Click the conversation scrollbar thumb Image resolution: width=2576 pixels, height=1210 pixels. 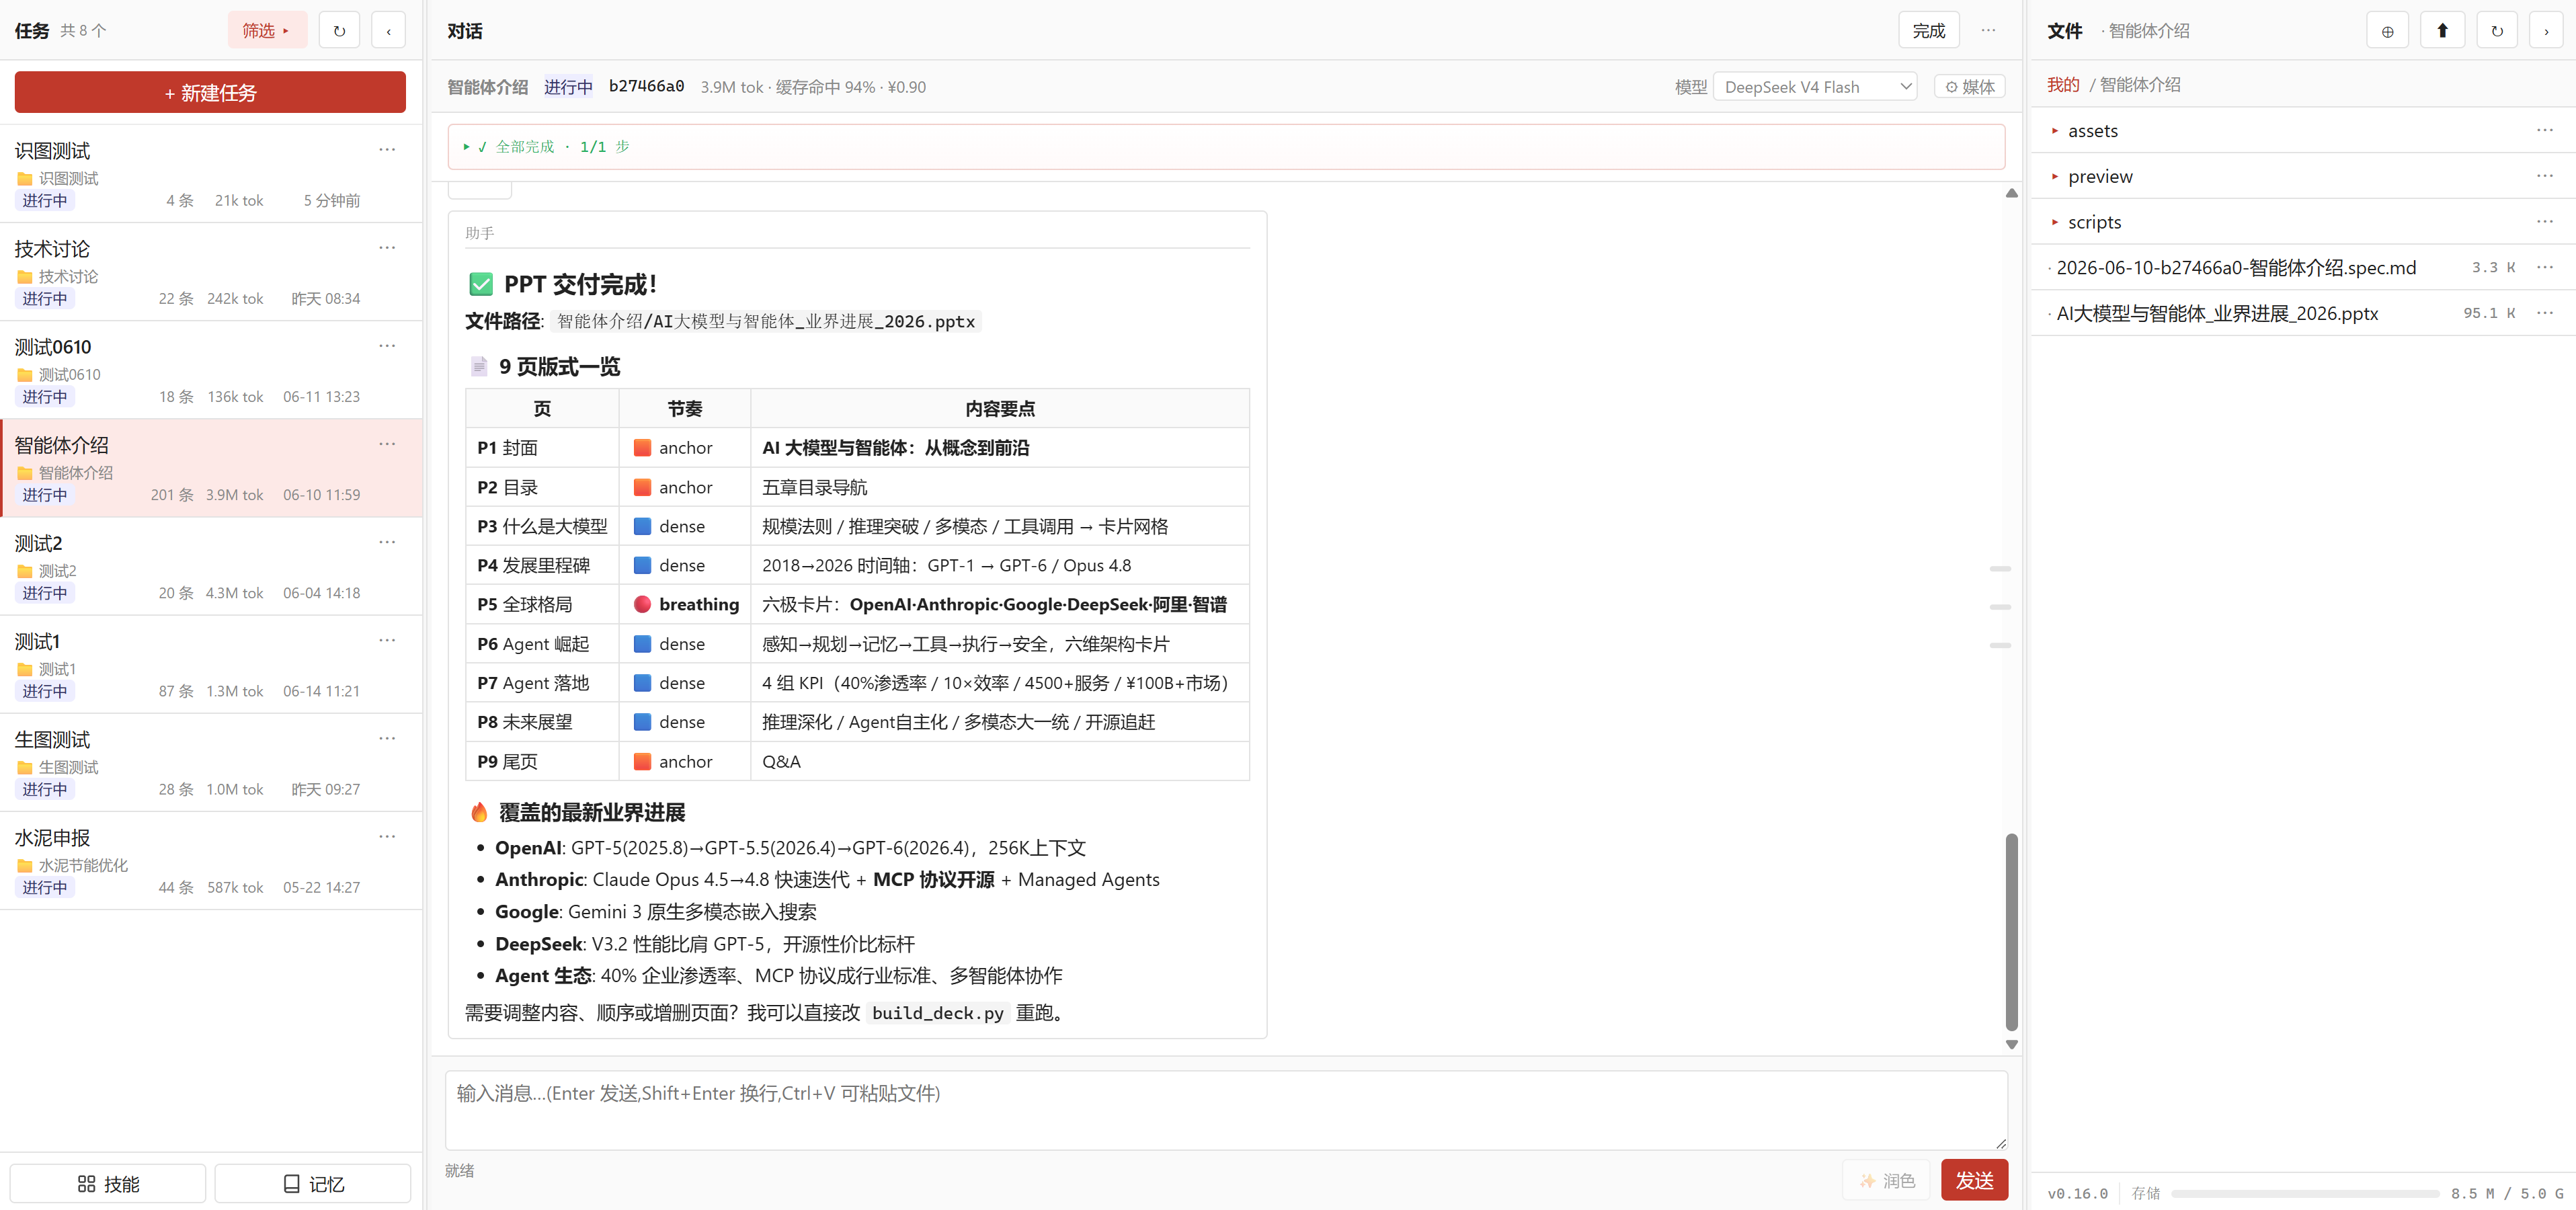[2011, 932]
